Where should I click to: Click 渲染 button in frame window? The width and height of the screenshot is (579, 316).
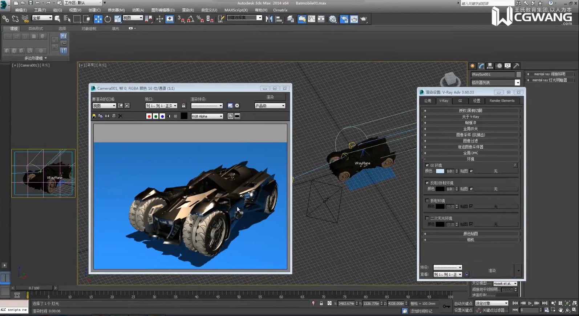coord(270,97)
